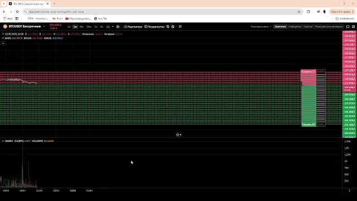Click the current price tag on axis
This screenshot has height=201, width=357.
tap(349, 89)
